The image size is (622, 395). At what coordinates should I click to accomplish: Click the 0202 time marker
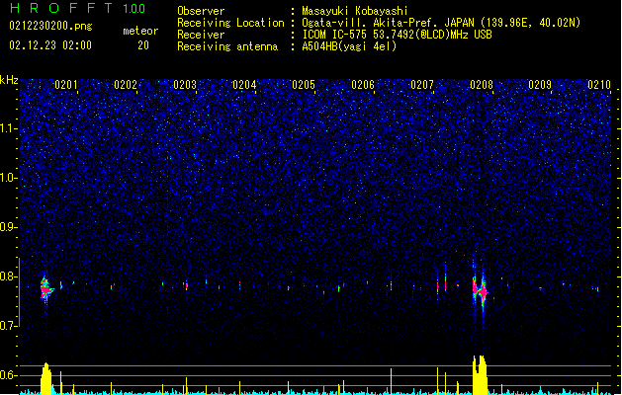click(x=126, y=85)
